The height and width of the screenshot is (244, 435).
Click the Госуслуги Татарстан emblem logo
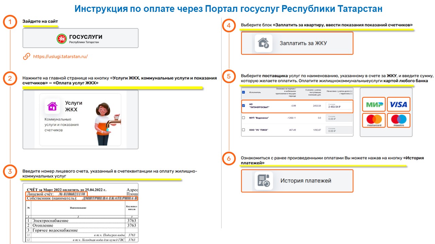coord(62,39)
